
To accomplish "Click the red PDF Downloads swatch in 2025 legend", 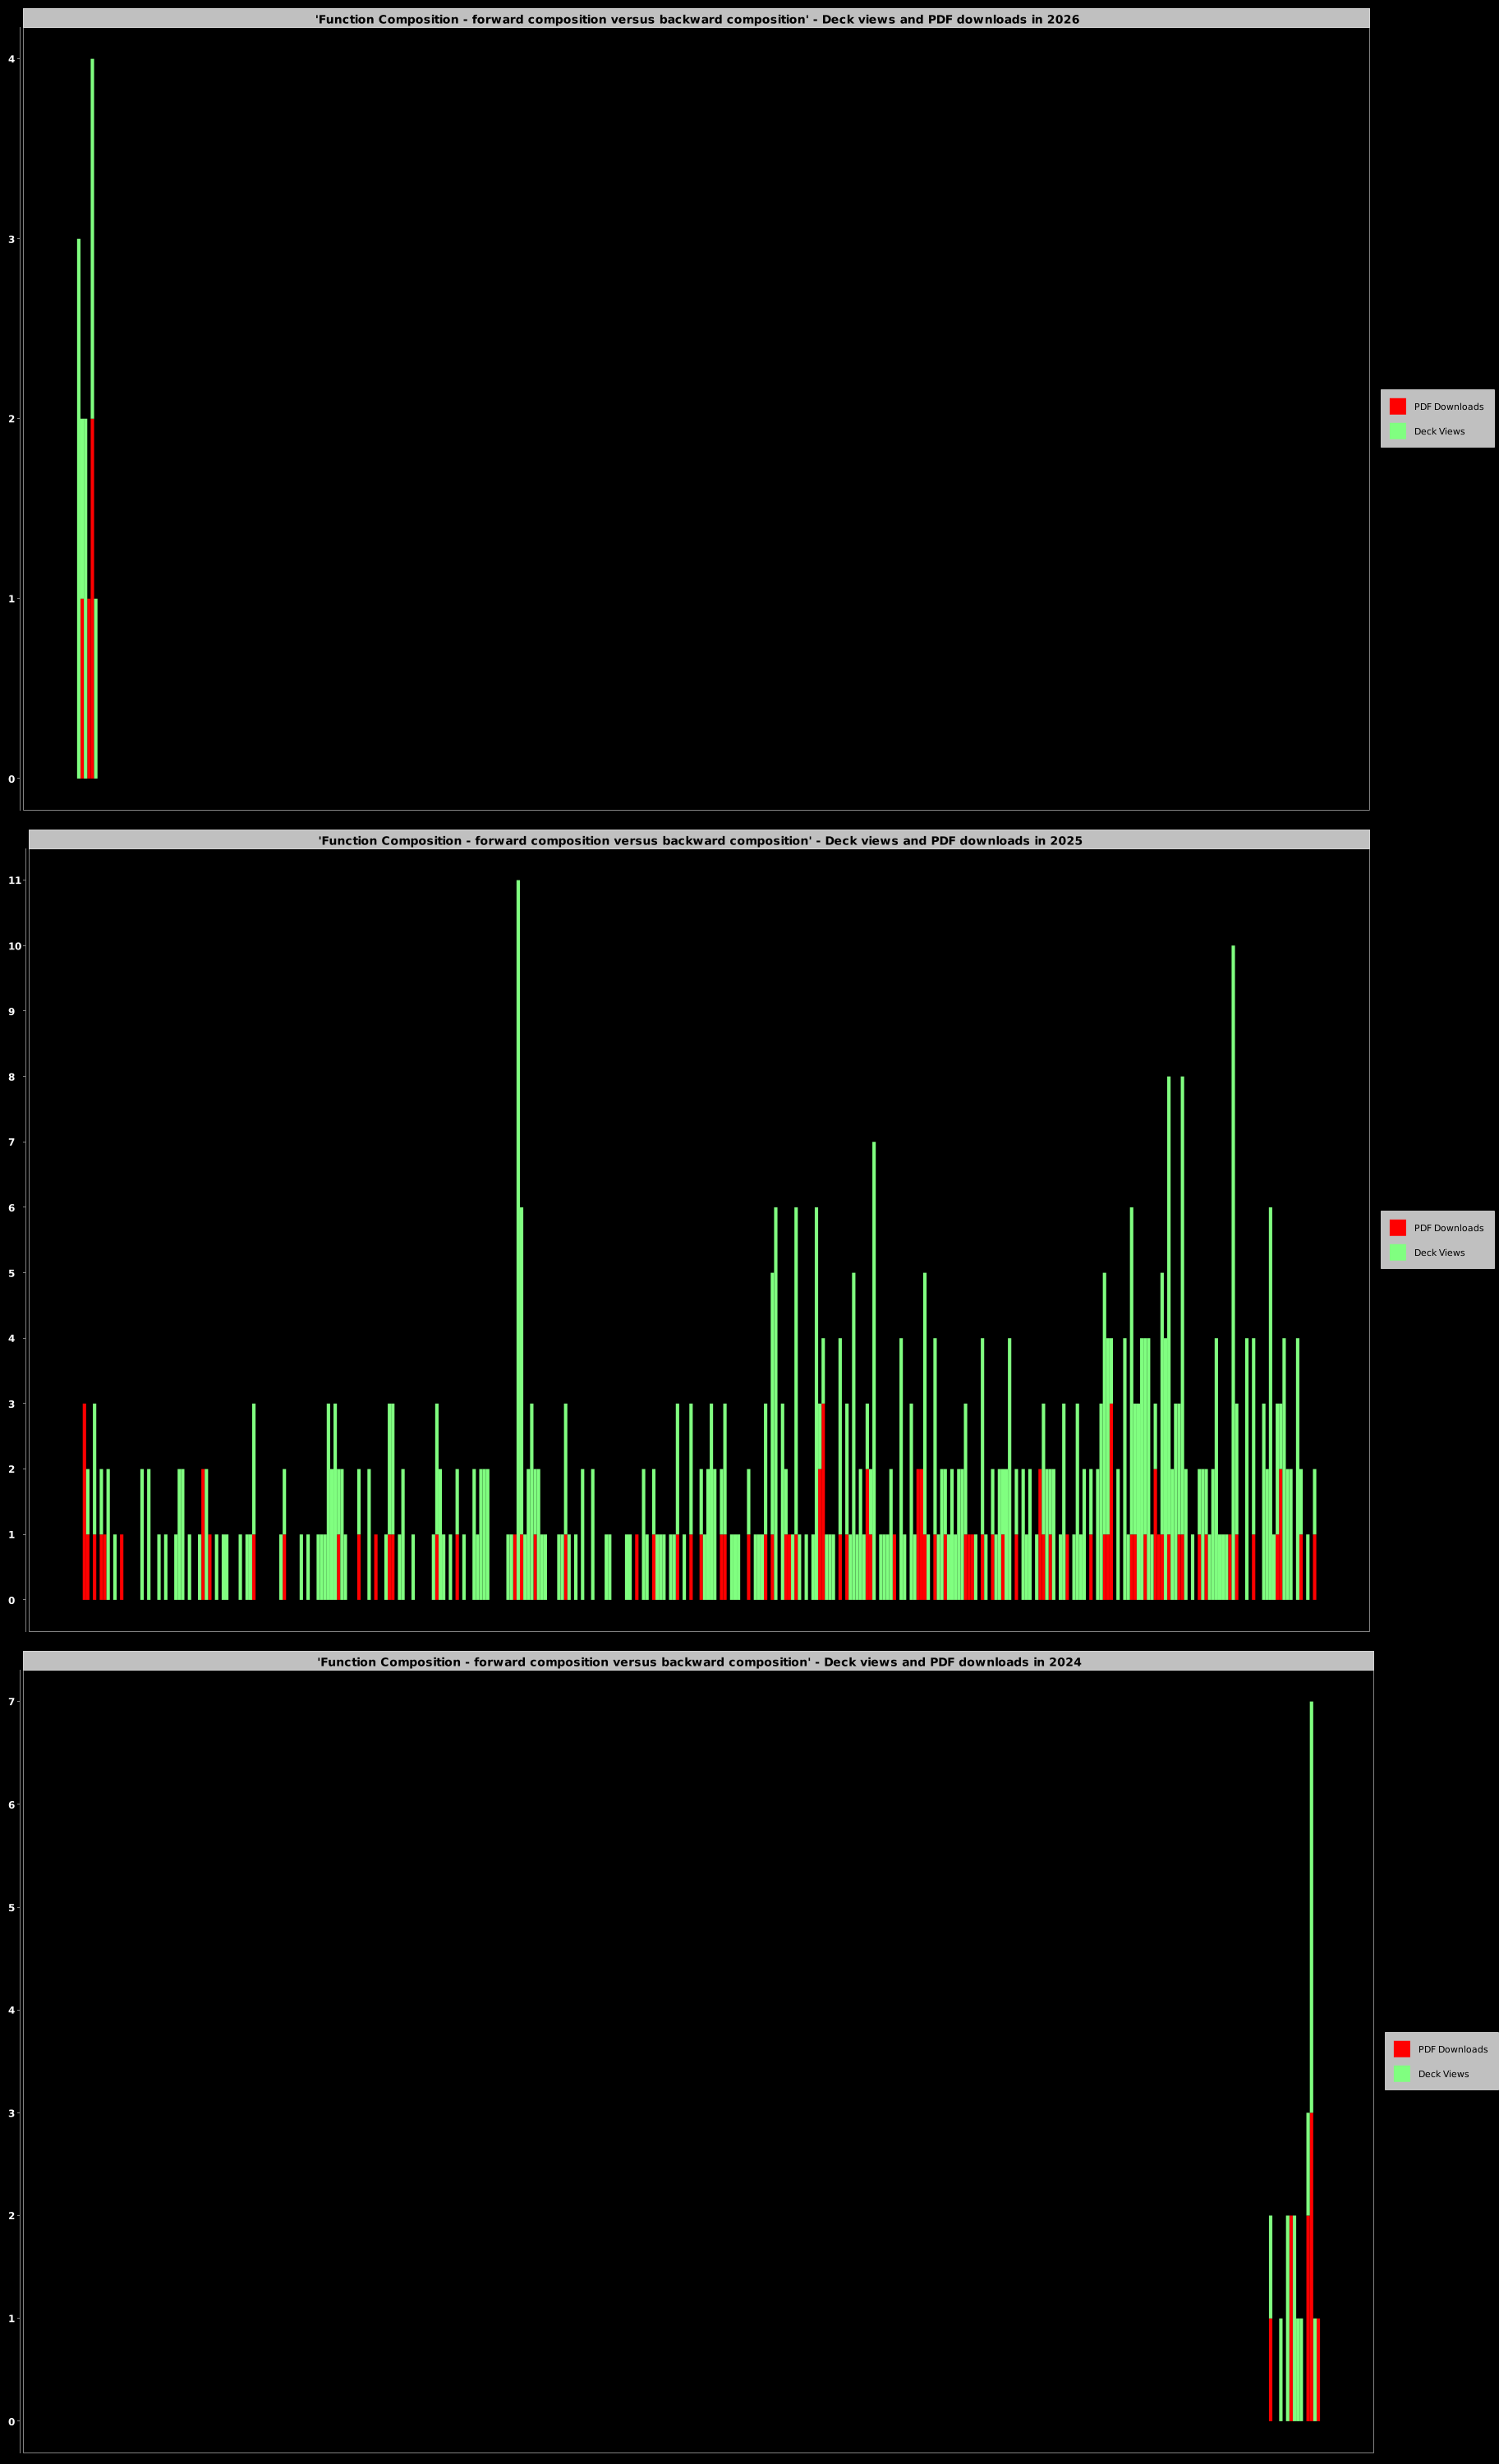I will click(1397, 1227).
